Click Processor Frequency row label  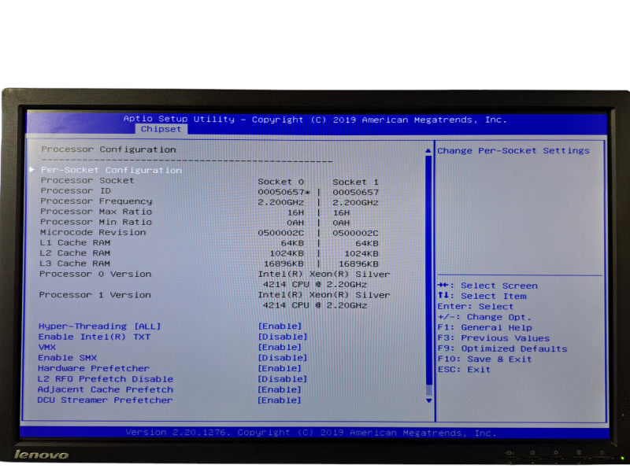pos(96,201)
